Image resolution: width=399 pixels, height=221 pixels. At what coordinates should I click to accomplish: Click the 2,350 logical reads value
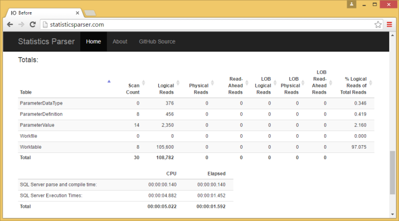click(167, 125)
